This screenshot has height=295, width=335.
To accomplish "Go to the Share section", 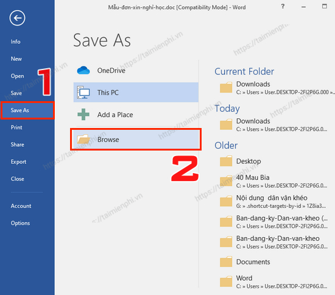I will [17, 144].
